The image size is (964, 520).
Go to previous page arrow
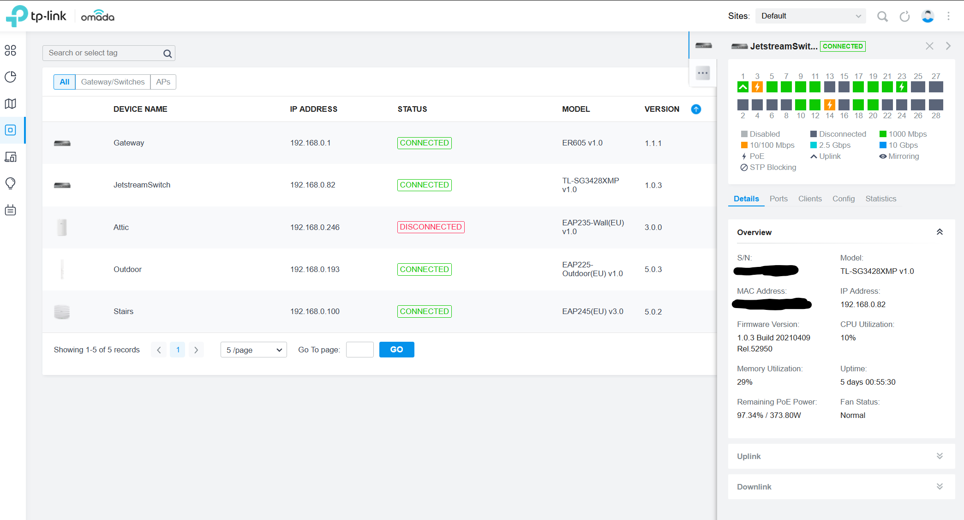159,350
